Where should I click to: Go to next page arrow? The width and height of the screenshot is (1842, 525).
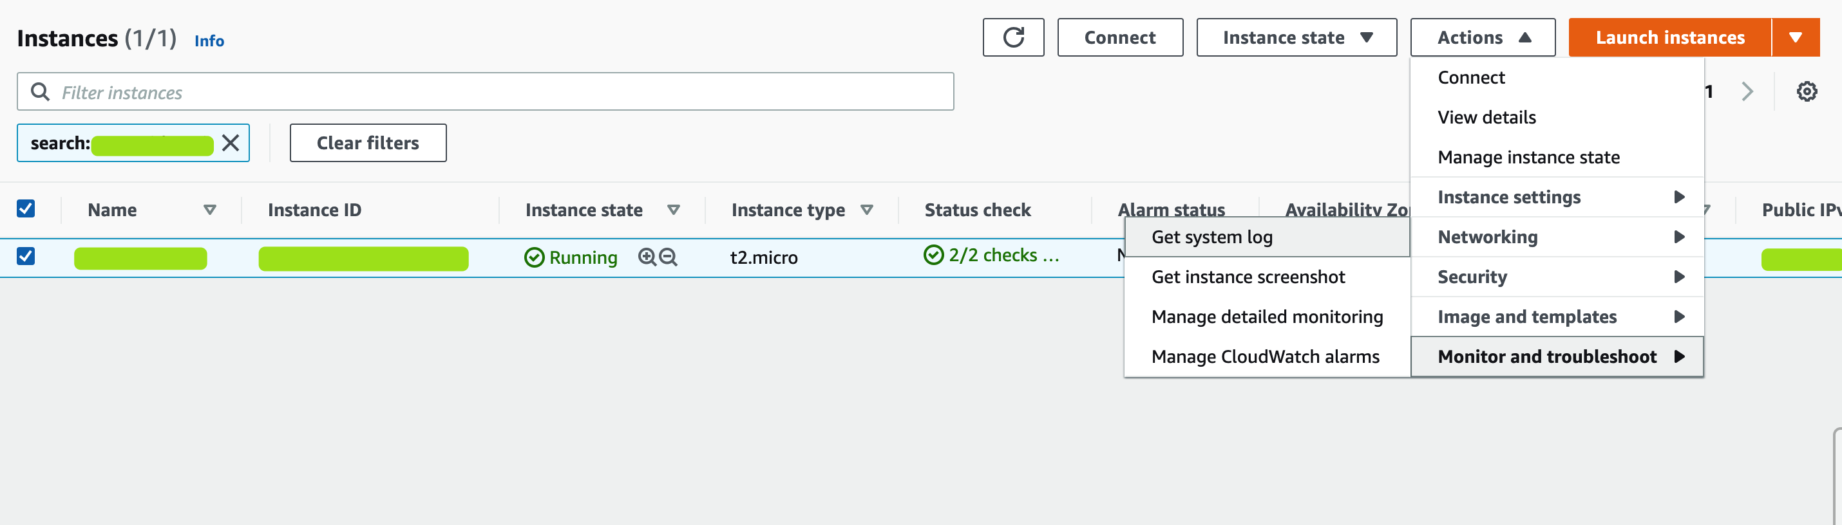tap(1747, 91)
